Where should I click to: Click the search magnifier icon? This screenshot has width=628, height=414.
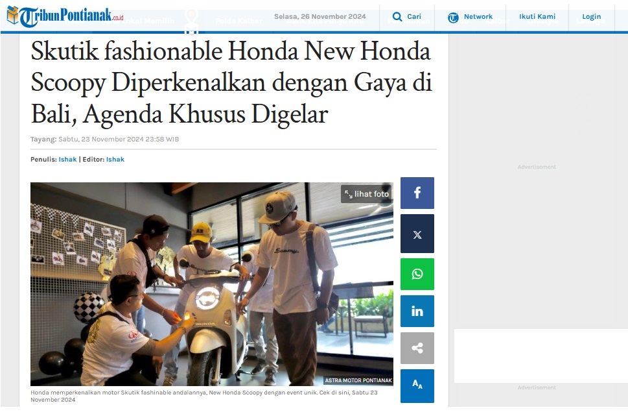pos(397,16)
